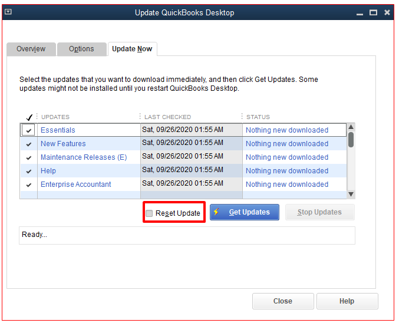Click the Maintenance Releases last checked date cell
The image size is (399, 323).
click(191, 157)
